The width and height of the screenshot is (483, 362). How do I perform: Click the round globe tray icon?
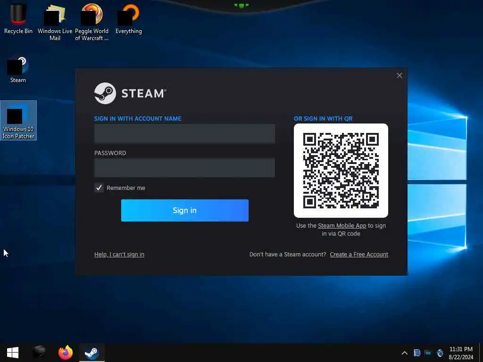tap(440, 353)
